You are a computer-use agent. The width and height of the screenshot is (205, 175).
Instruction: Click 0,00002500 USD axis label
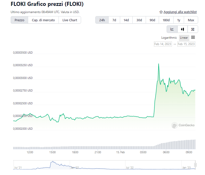point(23,103)
